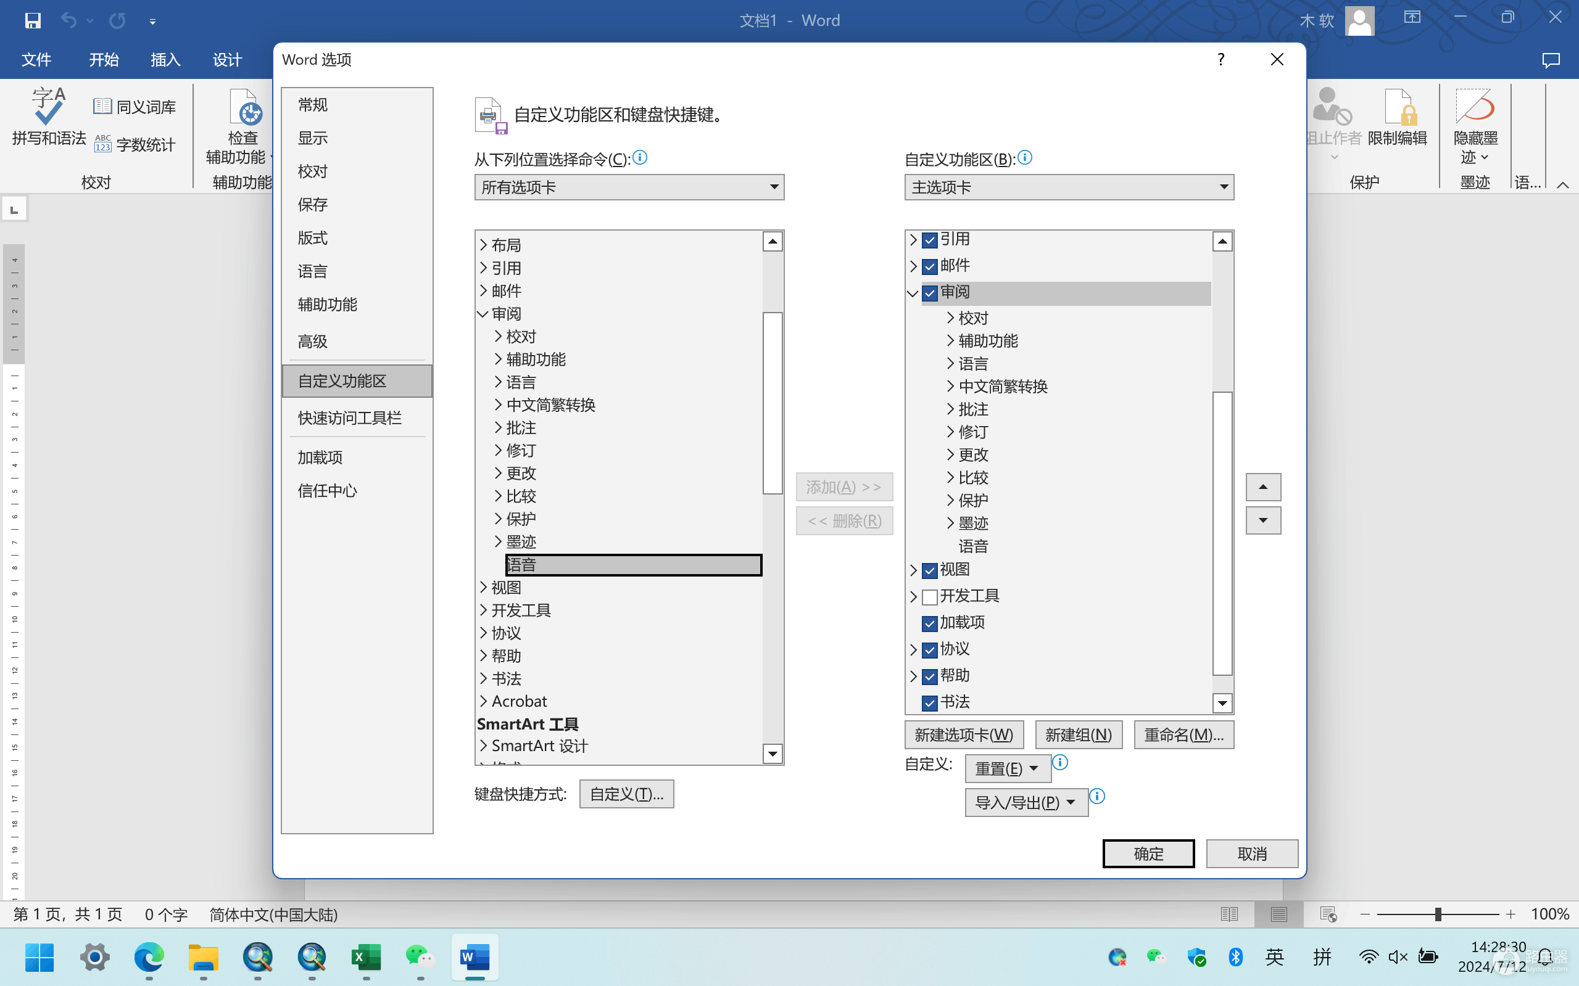Click info icon next to 导入/导出 button

click(1098, 795)
